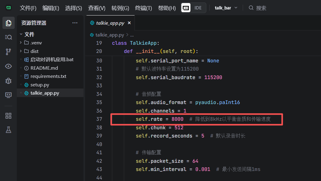Open README.md in the file tree

pos(44,68)
